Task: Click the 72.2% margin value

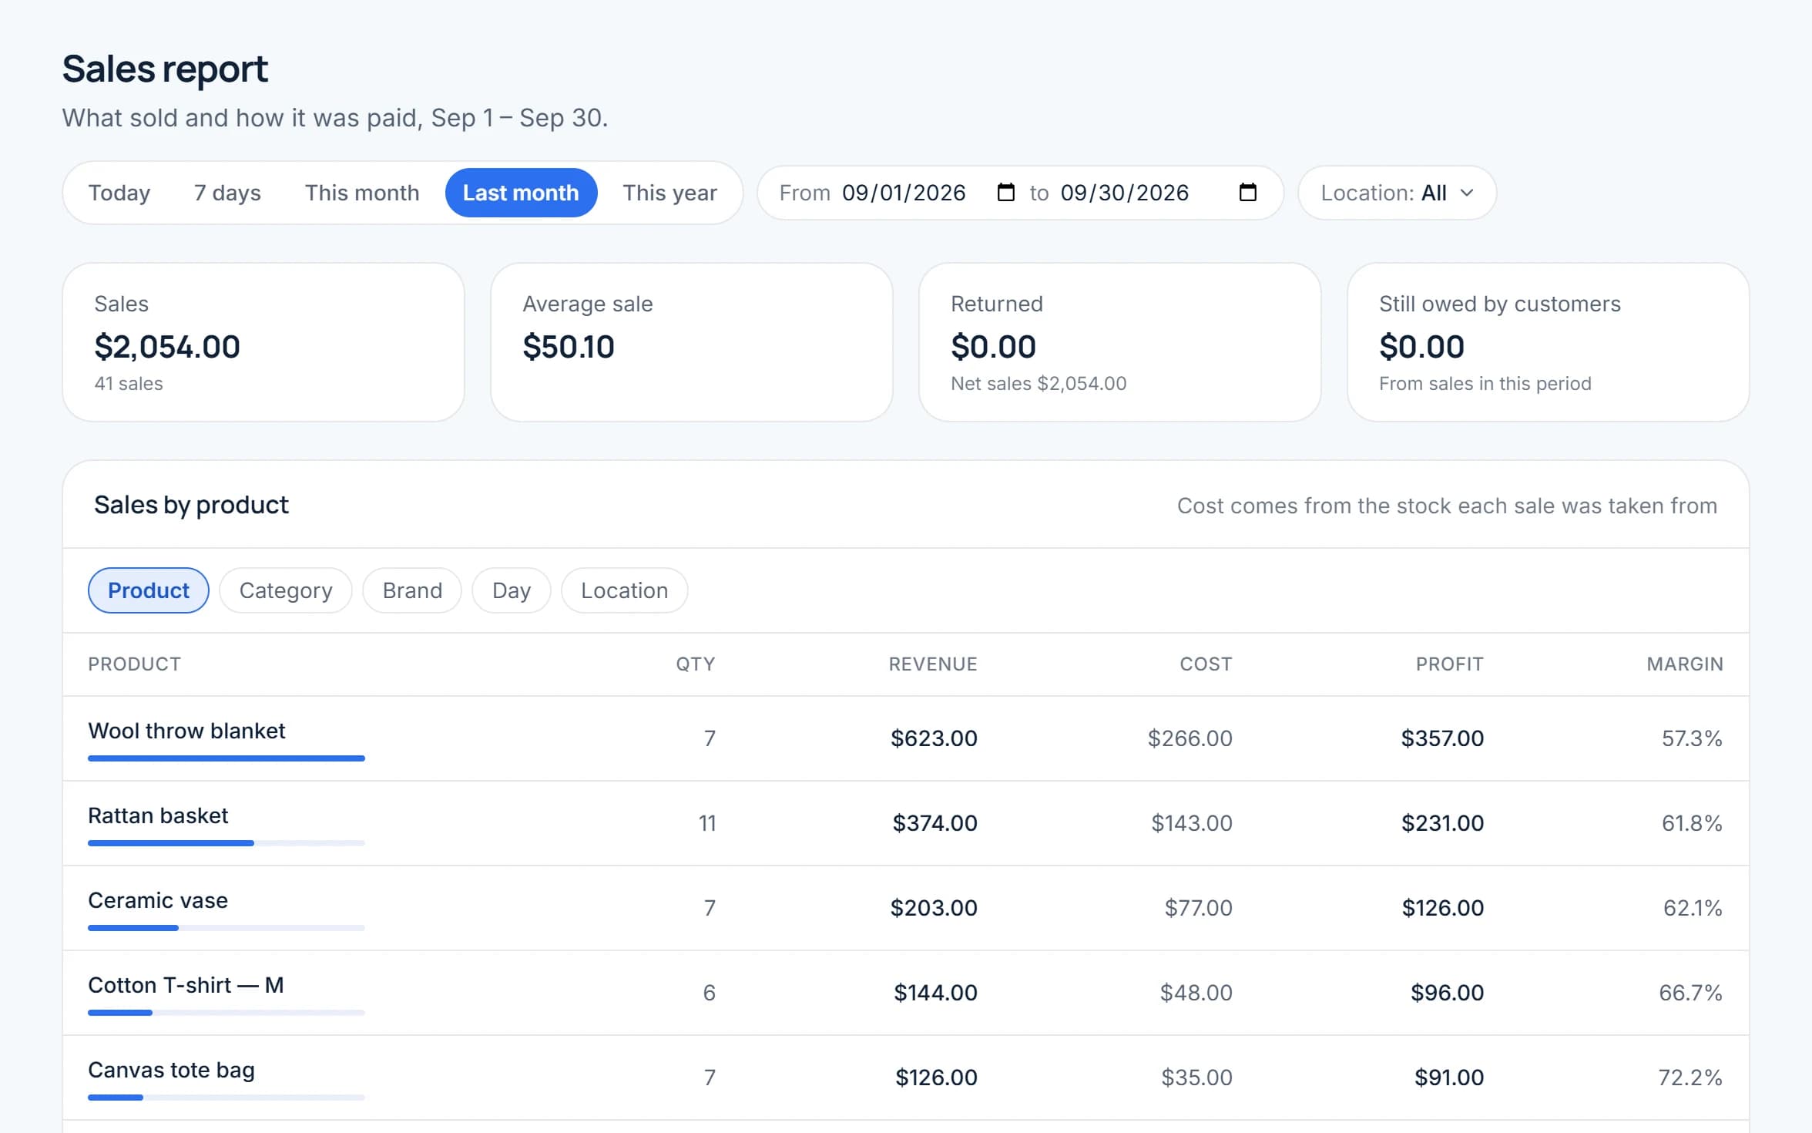Action: point(1690,1078)
